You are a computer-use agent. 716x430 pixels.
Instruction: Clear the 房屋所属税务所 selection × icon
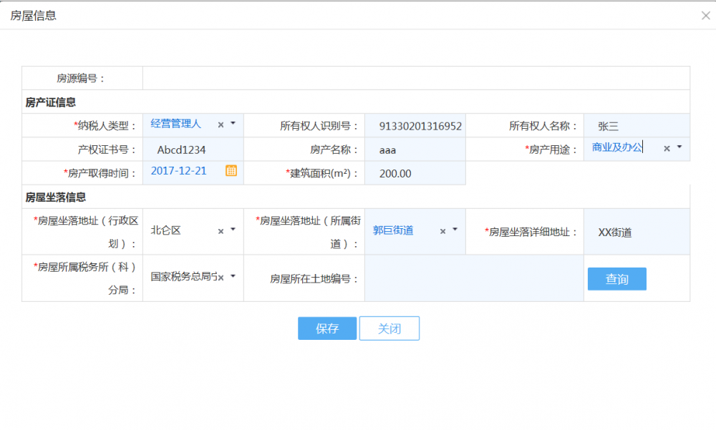(x=221, y=277)
